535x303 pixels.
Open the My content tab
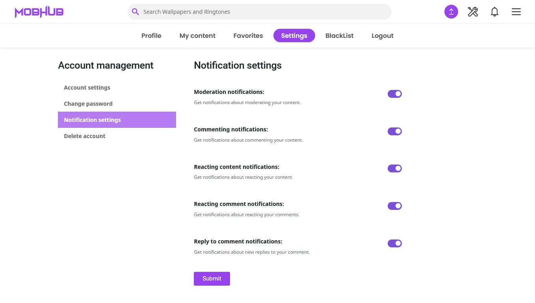(197, 36)
